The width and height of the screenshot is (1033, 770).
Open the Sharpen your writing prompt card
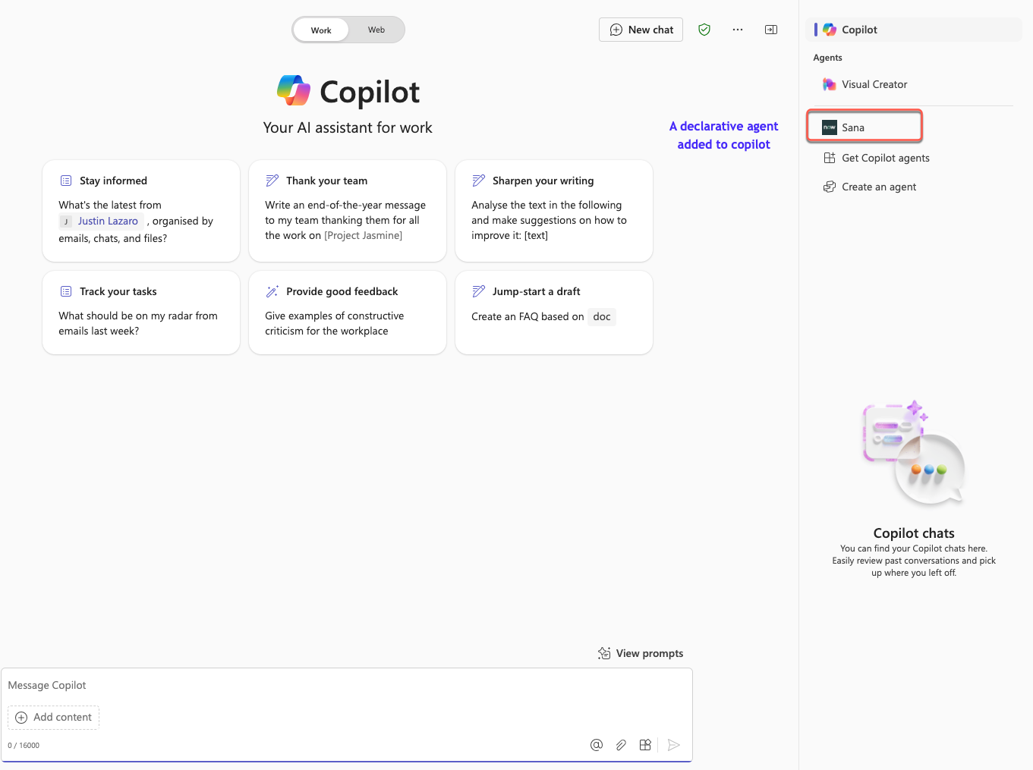coord(554,211)
